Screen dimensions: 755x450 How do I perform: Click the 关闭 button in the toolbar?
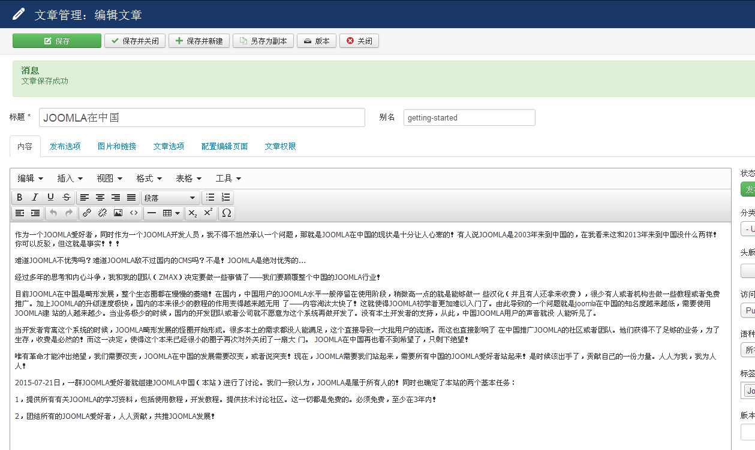click(x=359, y=41)
